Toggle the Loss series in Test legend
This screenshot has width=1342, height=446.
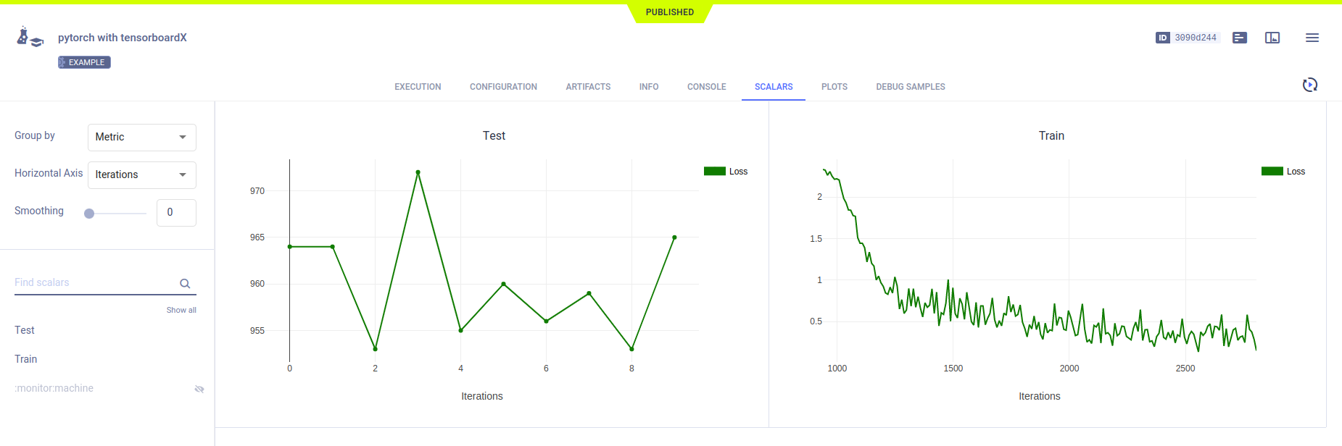[x=726, y=172]
